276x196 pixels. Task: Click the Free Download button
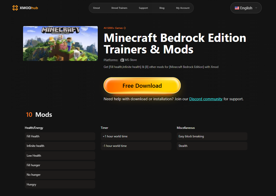point(142,85)
